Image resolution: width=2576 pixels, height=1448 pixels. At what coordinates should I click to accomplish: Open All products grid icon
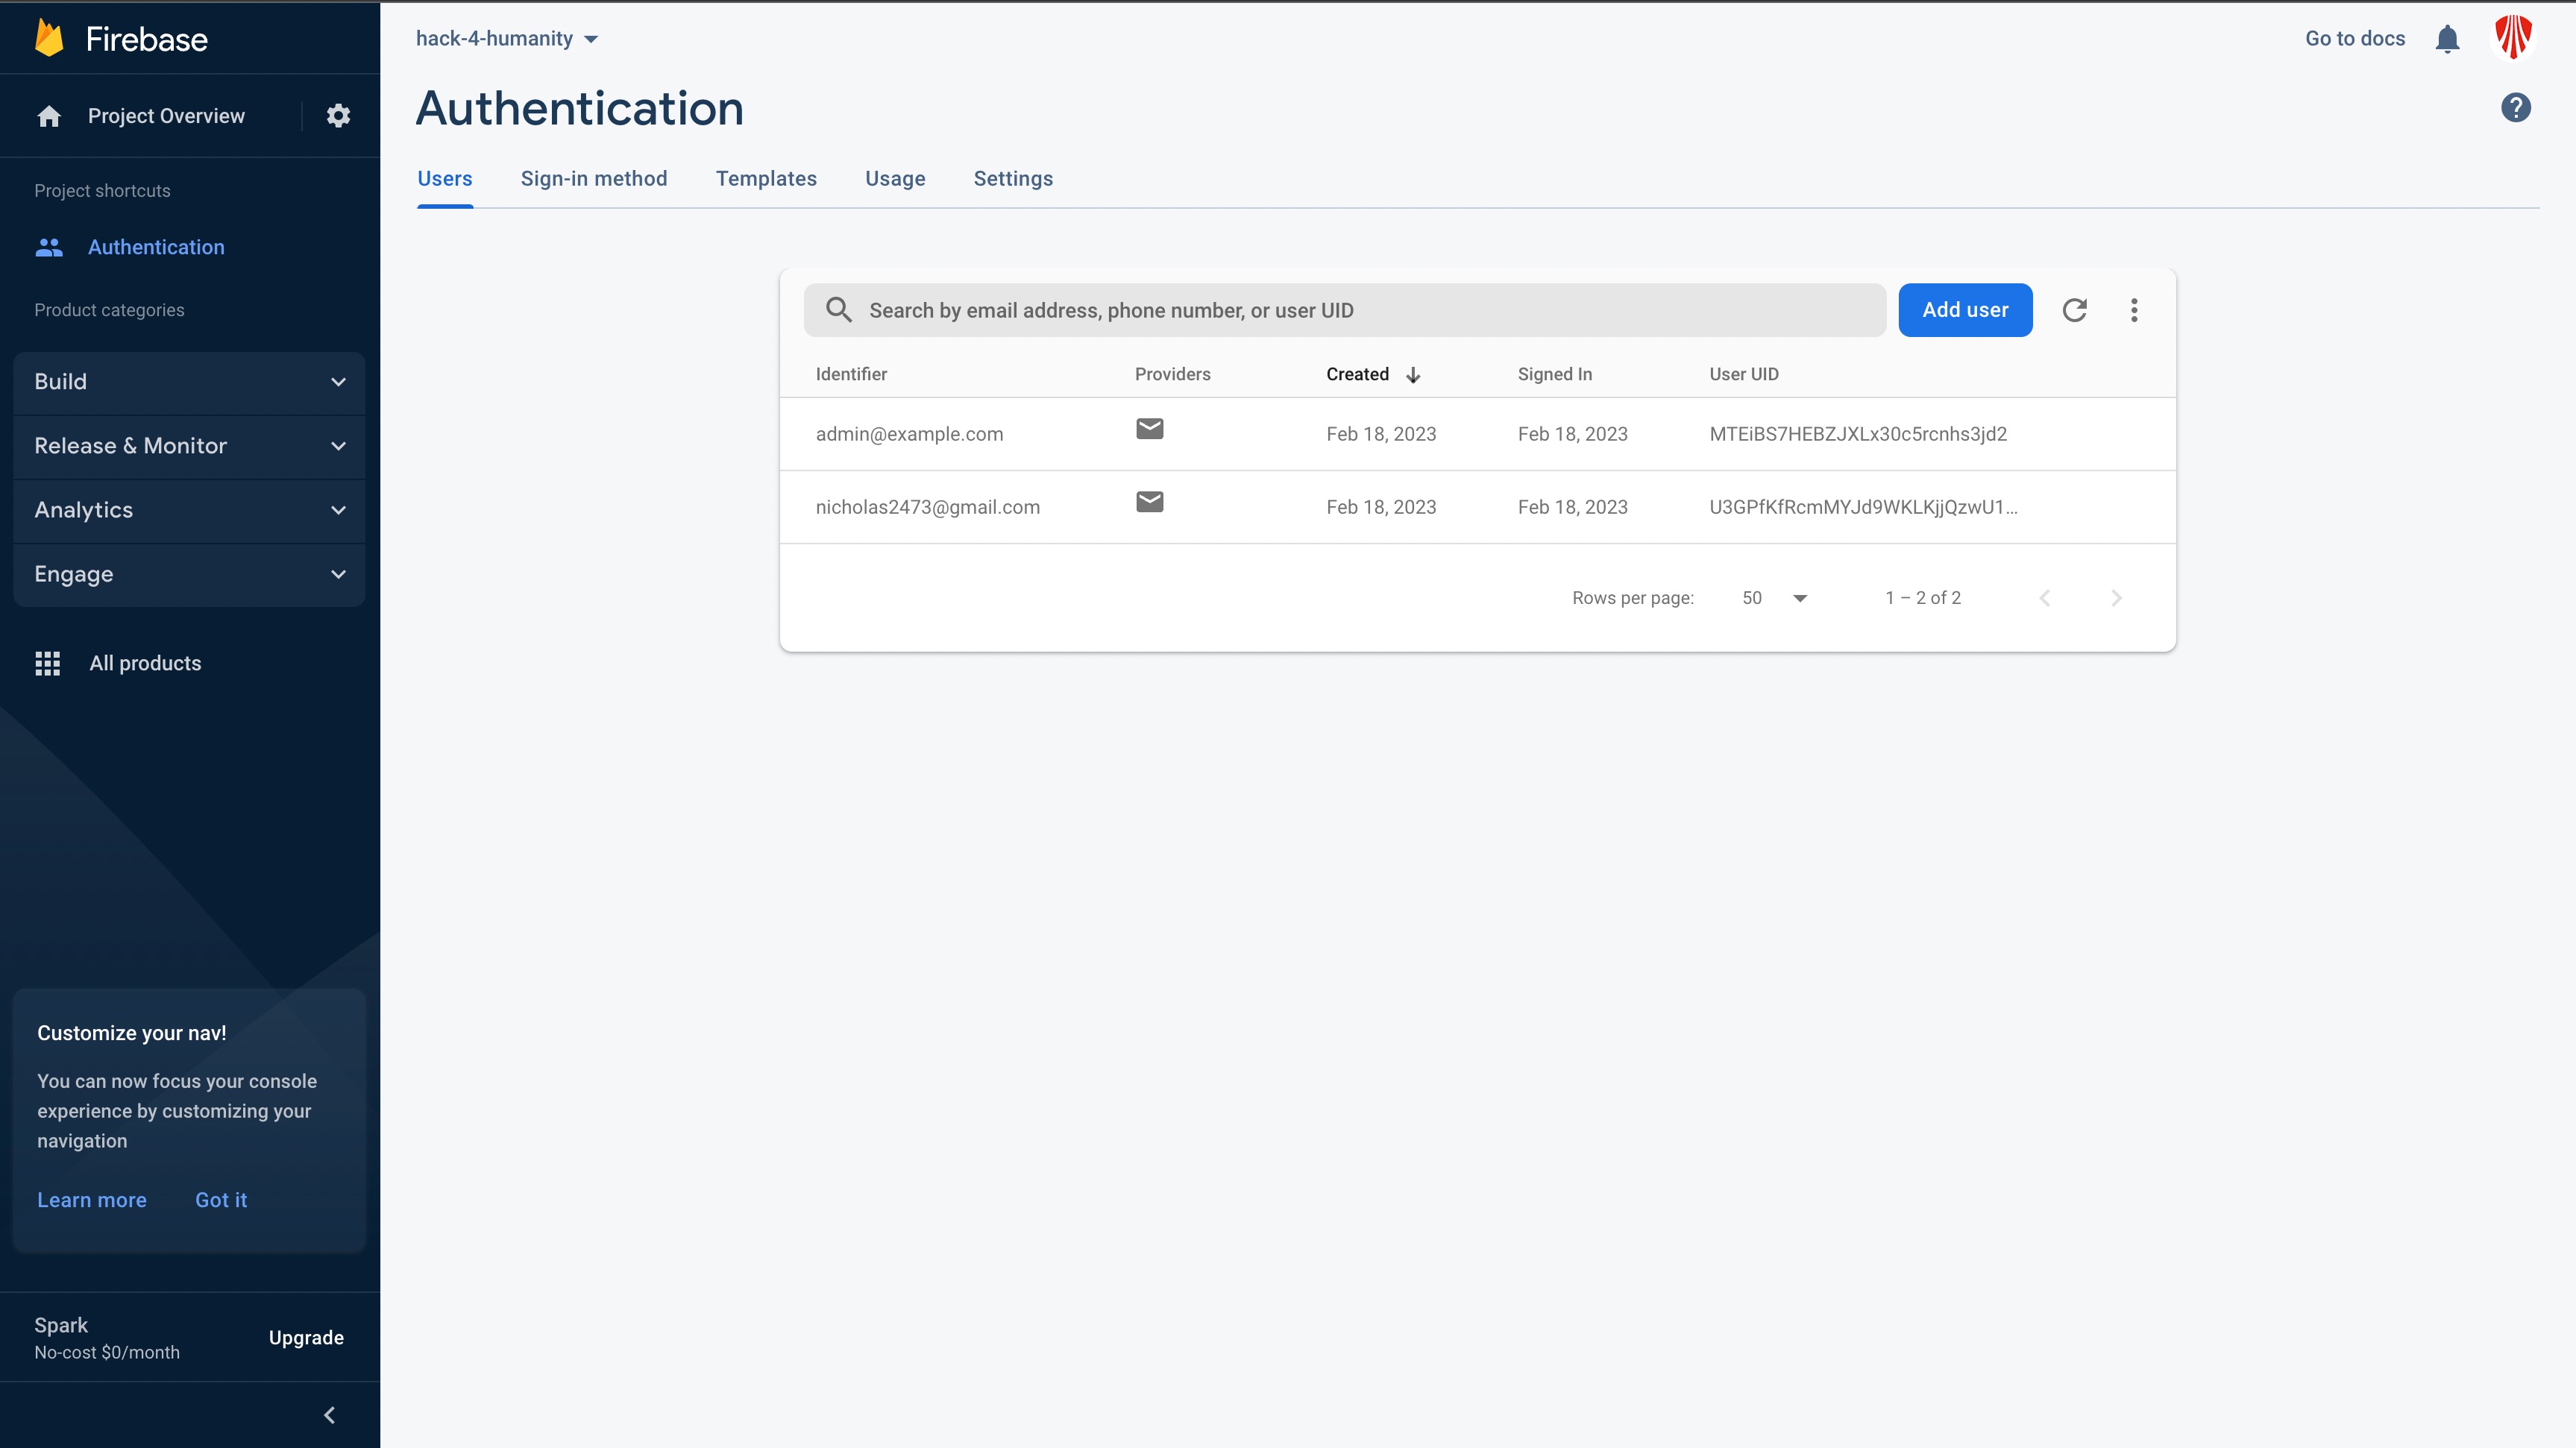[x=48, y=663]
